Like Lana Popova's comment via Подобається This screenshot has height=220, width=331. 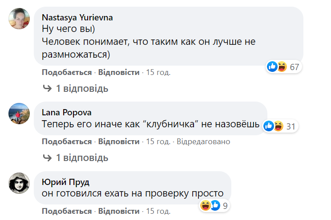pos(67,141)
